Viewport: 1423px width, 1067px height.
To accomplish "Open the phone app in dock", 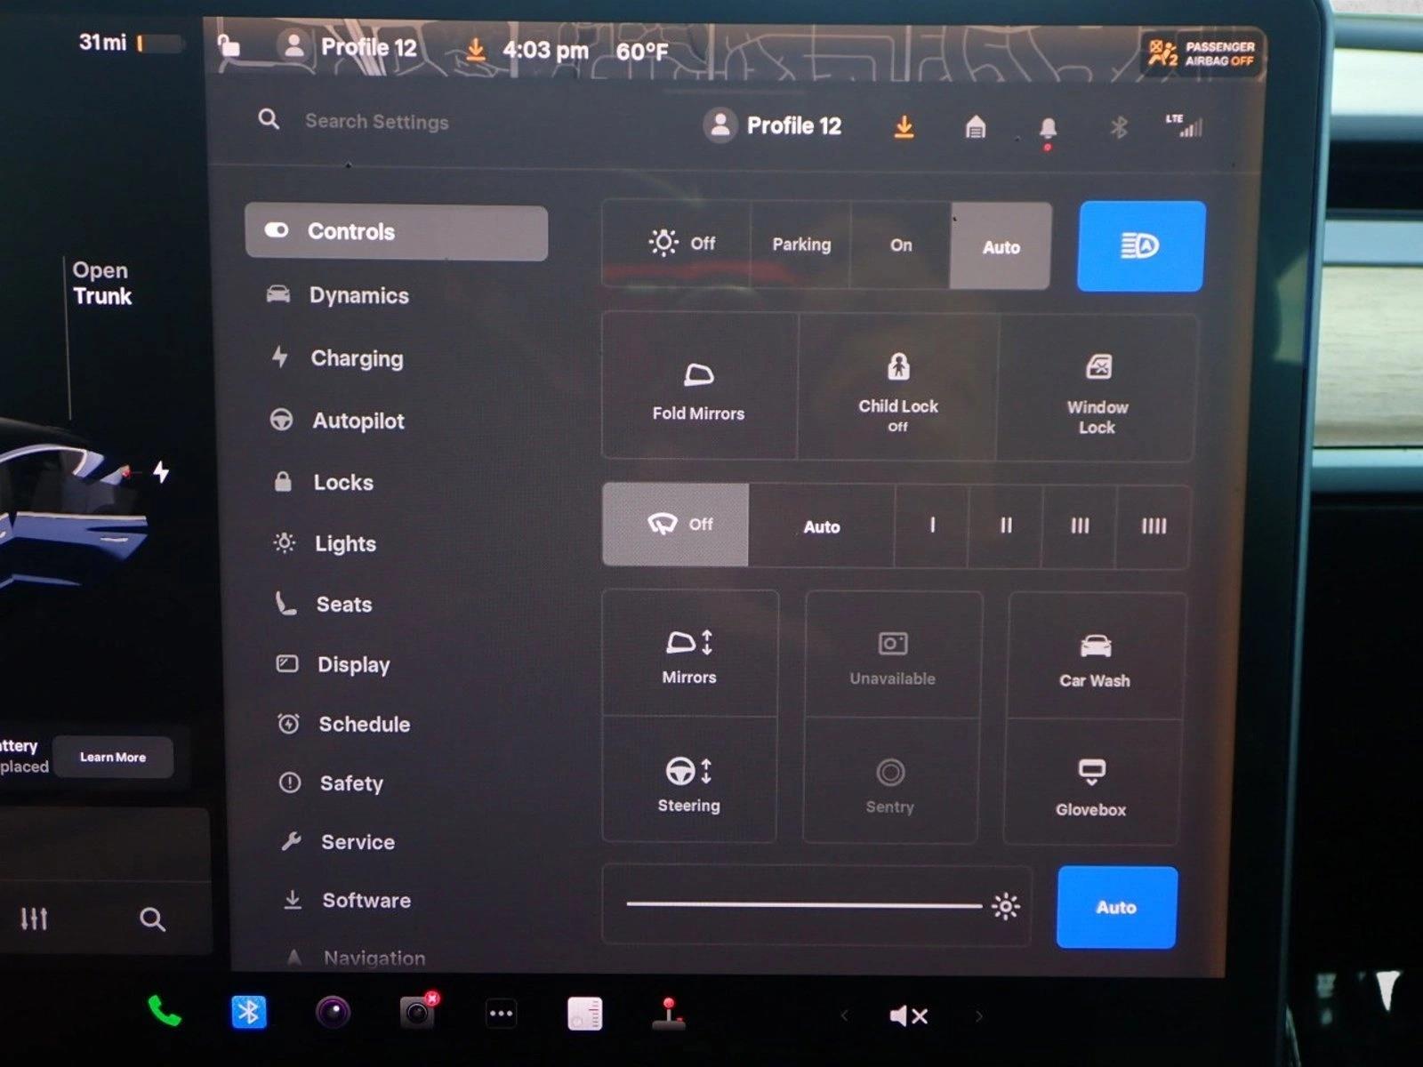I will tap(165, 1012).
